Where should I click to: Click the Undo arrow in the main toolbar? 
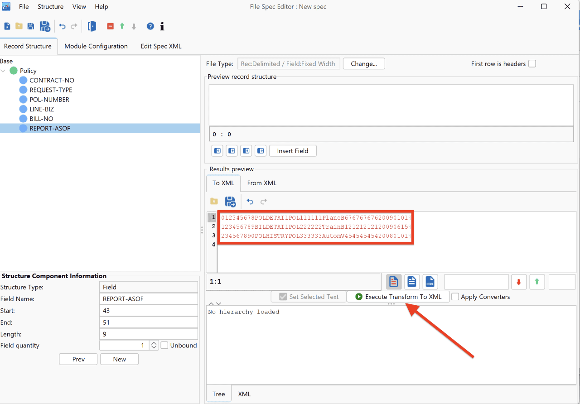pos(63,27)
